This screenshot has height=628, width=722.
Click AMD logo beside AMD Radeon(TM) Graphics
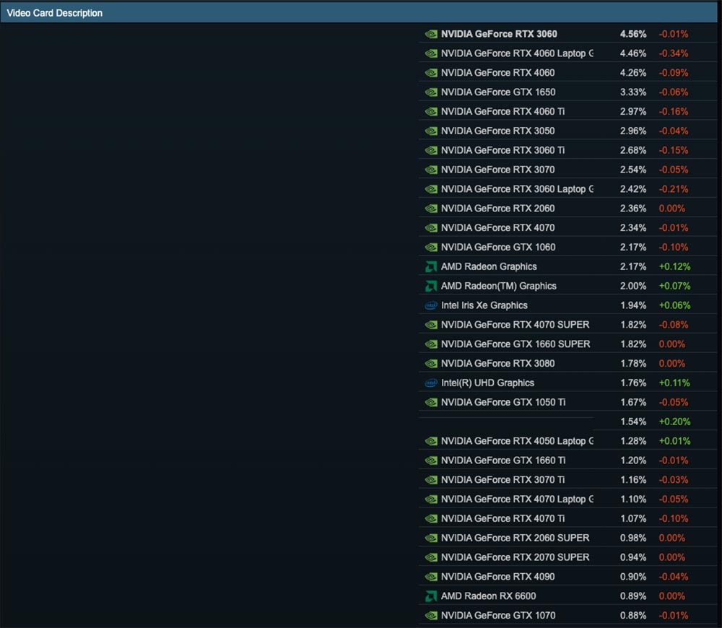431,286
